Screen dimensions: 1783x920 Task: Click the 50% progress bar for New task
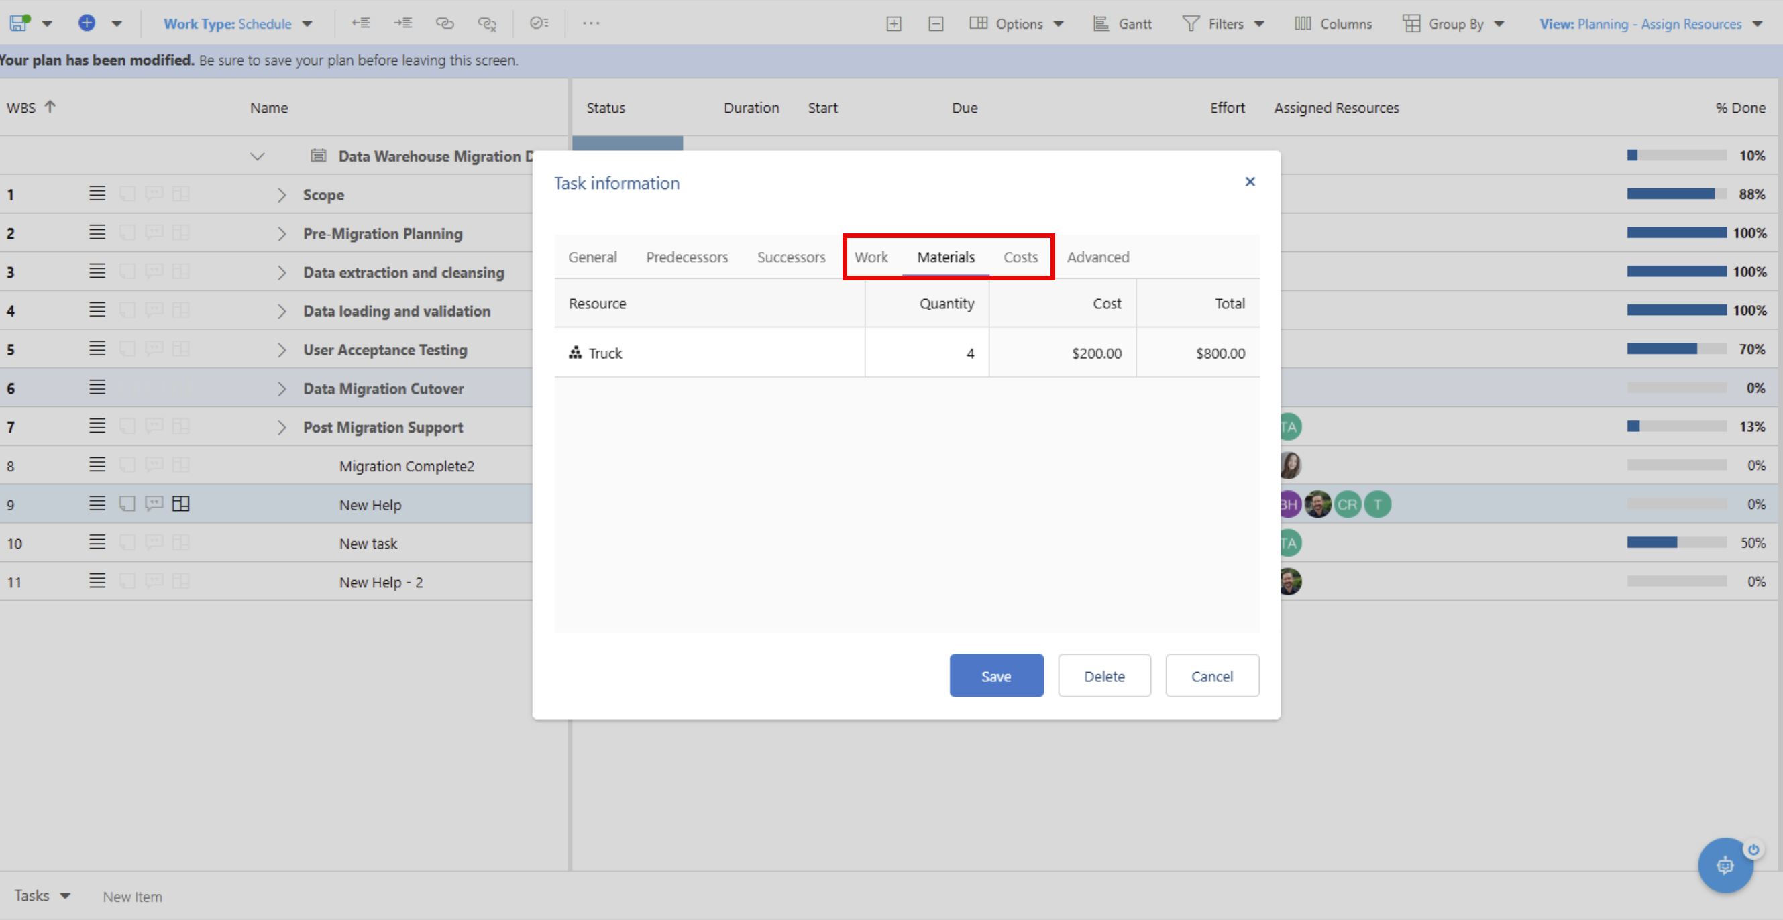(1676, 543)
